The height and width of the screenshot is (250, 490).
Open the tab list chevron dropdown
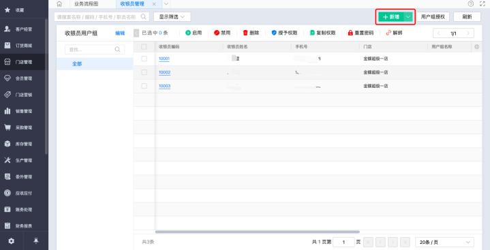[166, 4]
